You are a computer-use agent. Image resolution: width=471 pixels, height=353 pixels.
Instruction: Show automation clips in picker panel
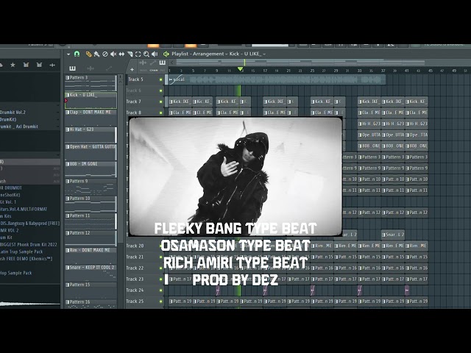pos(108,68)
